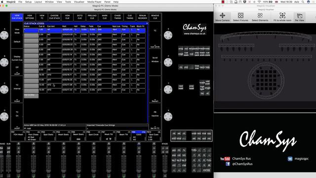316x178 pixels.
Task: Click Choose Cue Stack soft button
Action: pyautogui.click(x=54, y=17)
